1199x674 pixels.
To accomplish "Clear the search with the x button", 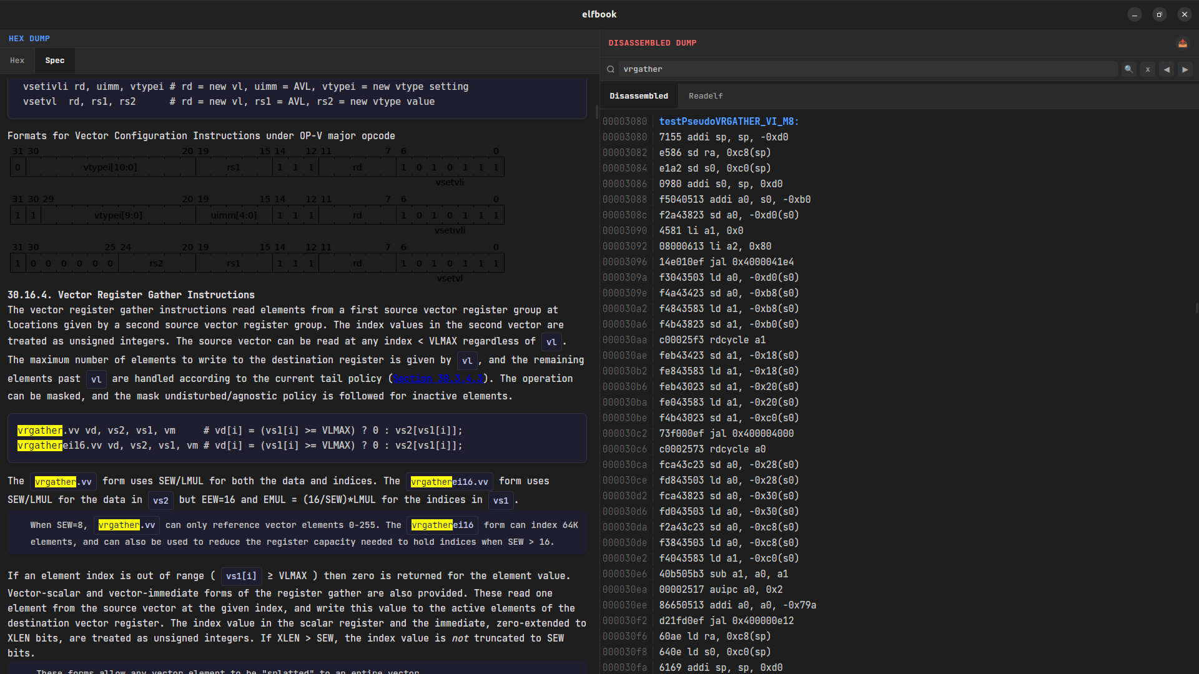I will (1148, 69).
